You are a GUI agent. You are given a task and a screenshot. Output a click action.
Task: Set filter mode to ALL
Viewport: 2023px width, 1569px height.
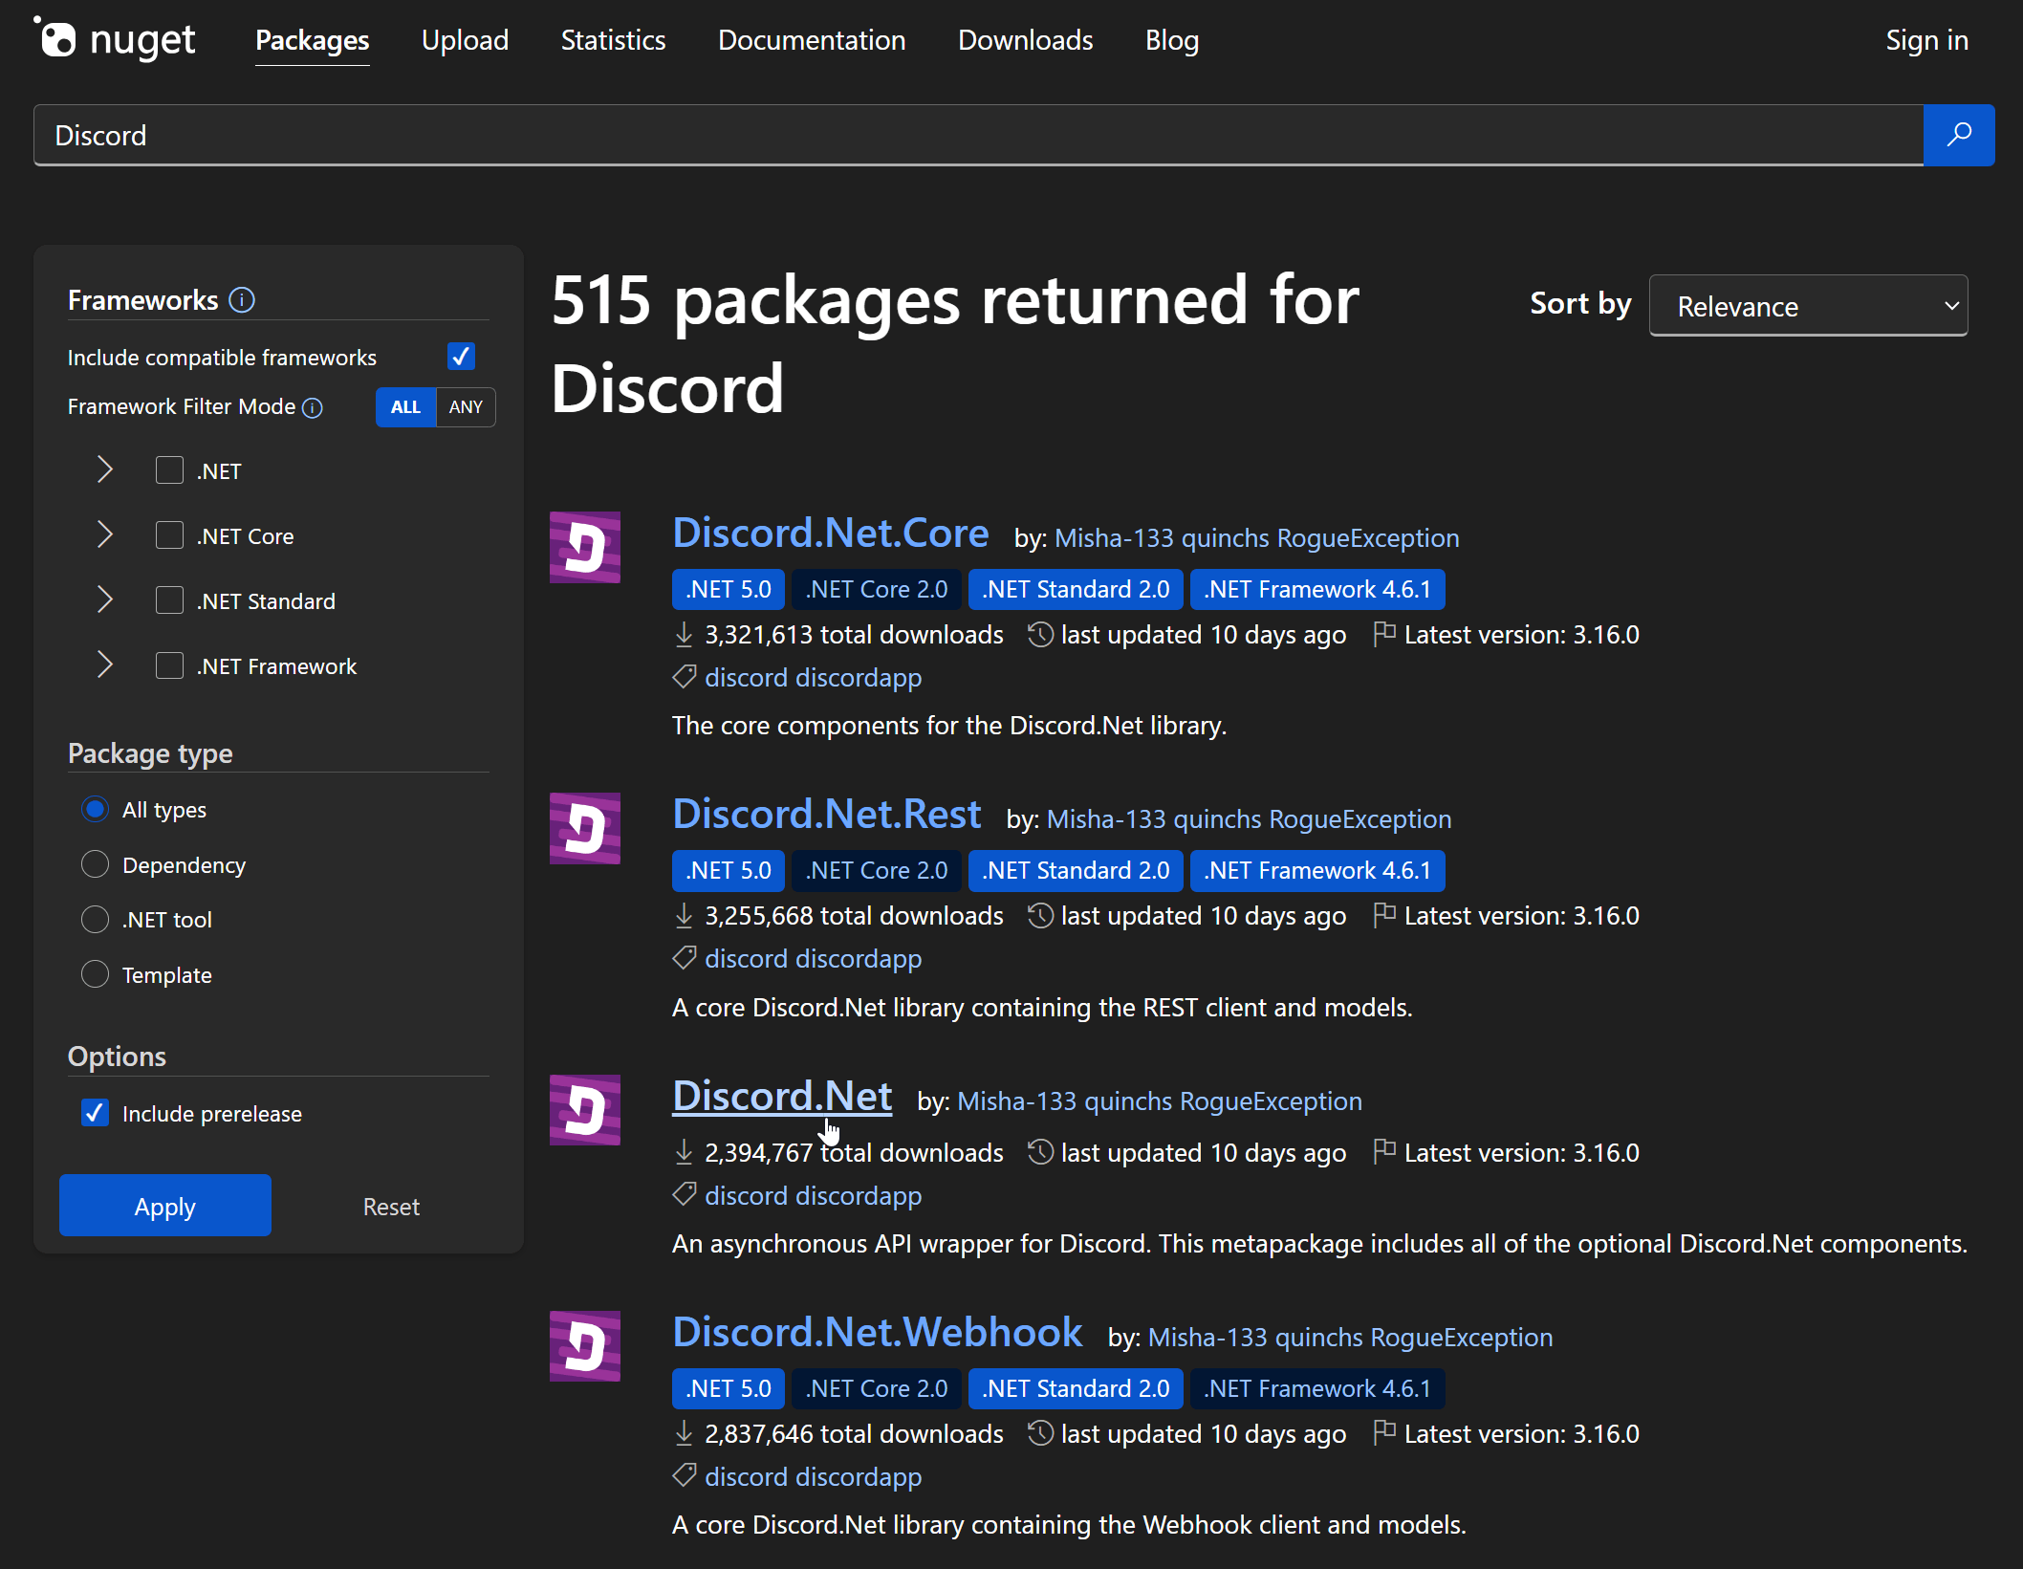[x=405, y=407]
